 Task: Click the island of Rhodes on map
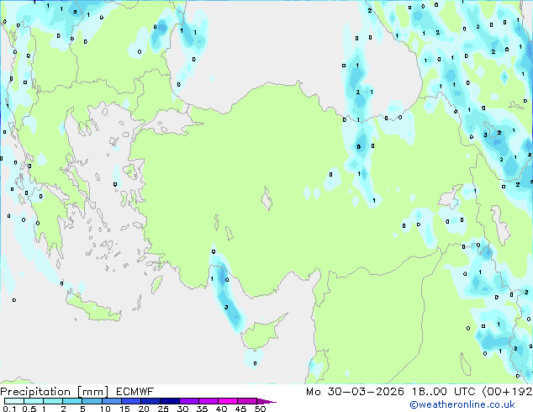(x=156, y=284)
